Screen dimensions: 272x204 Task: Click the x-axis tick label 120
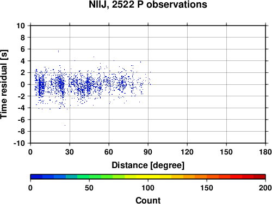pos(187,152)
